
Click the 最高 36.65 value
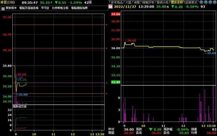pos(156,133)
